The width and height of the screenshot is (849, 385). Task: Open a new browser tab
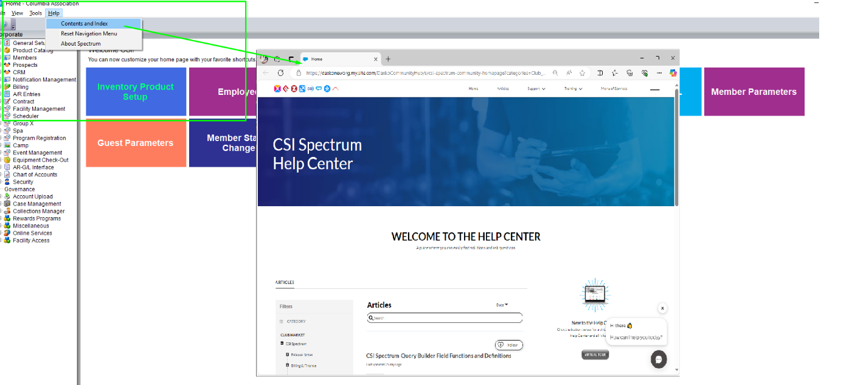(x=388, y=59)
